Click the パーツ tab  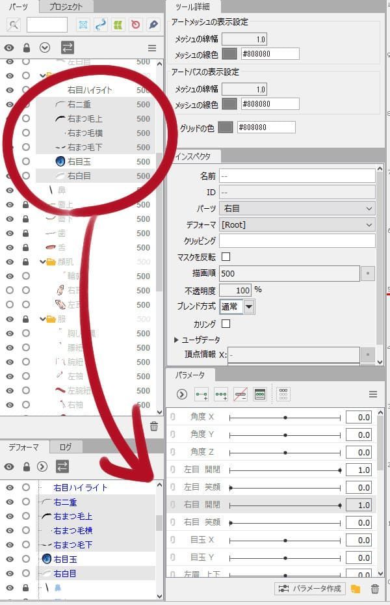[18, 7]
